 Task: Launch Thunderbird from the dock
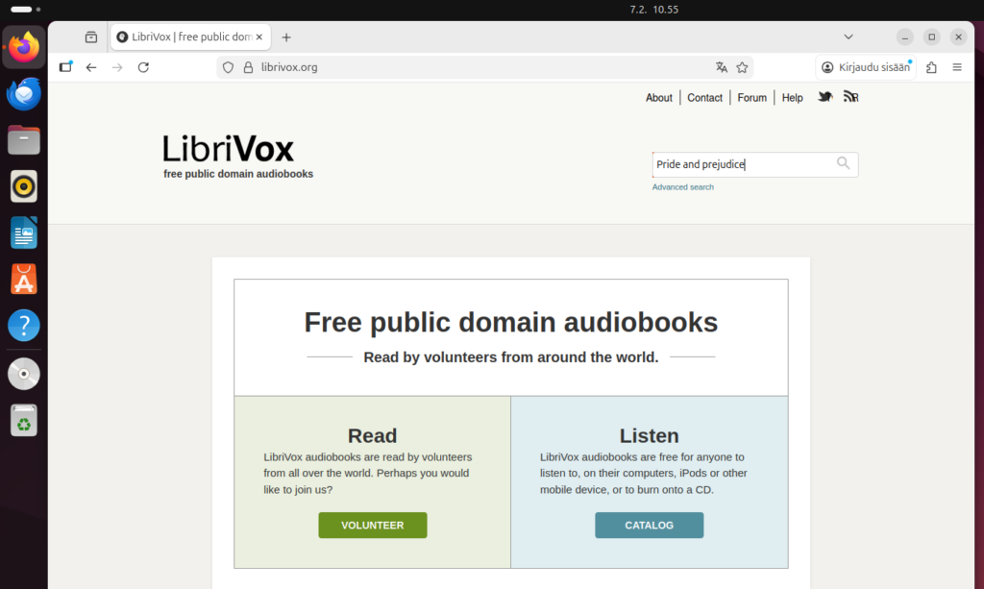pyautogui.click(x=24, y=94)
